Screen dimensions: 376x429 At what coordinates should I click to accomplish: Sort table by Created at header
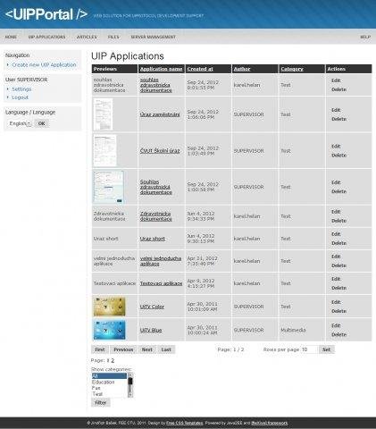click(x=200, y=69)
